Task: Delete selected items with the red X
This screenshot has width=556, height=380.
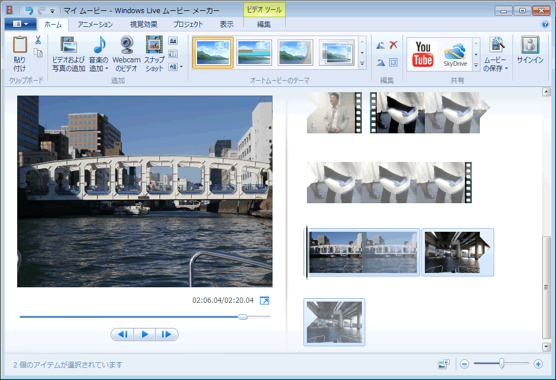Action: pyautogui.click(x=393, y=45)
